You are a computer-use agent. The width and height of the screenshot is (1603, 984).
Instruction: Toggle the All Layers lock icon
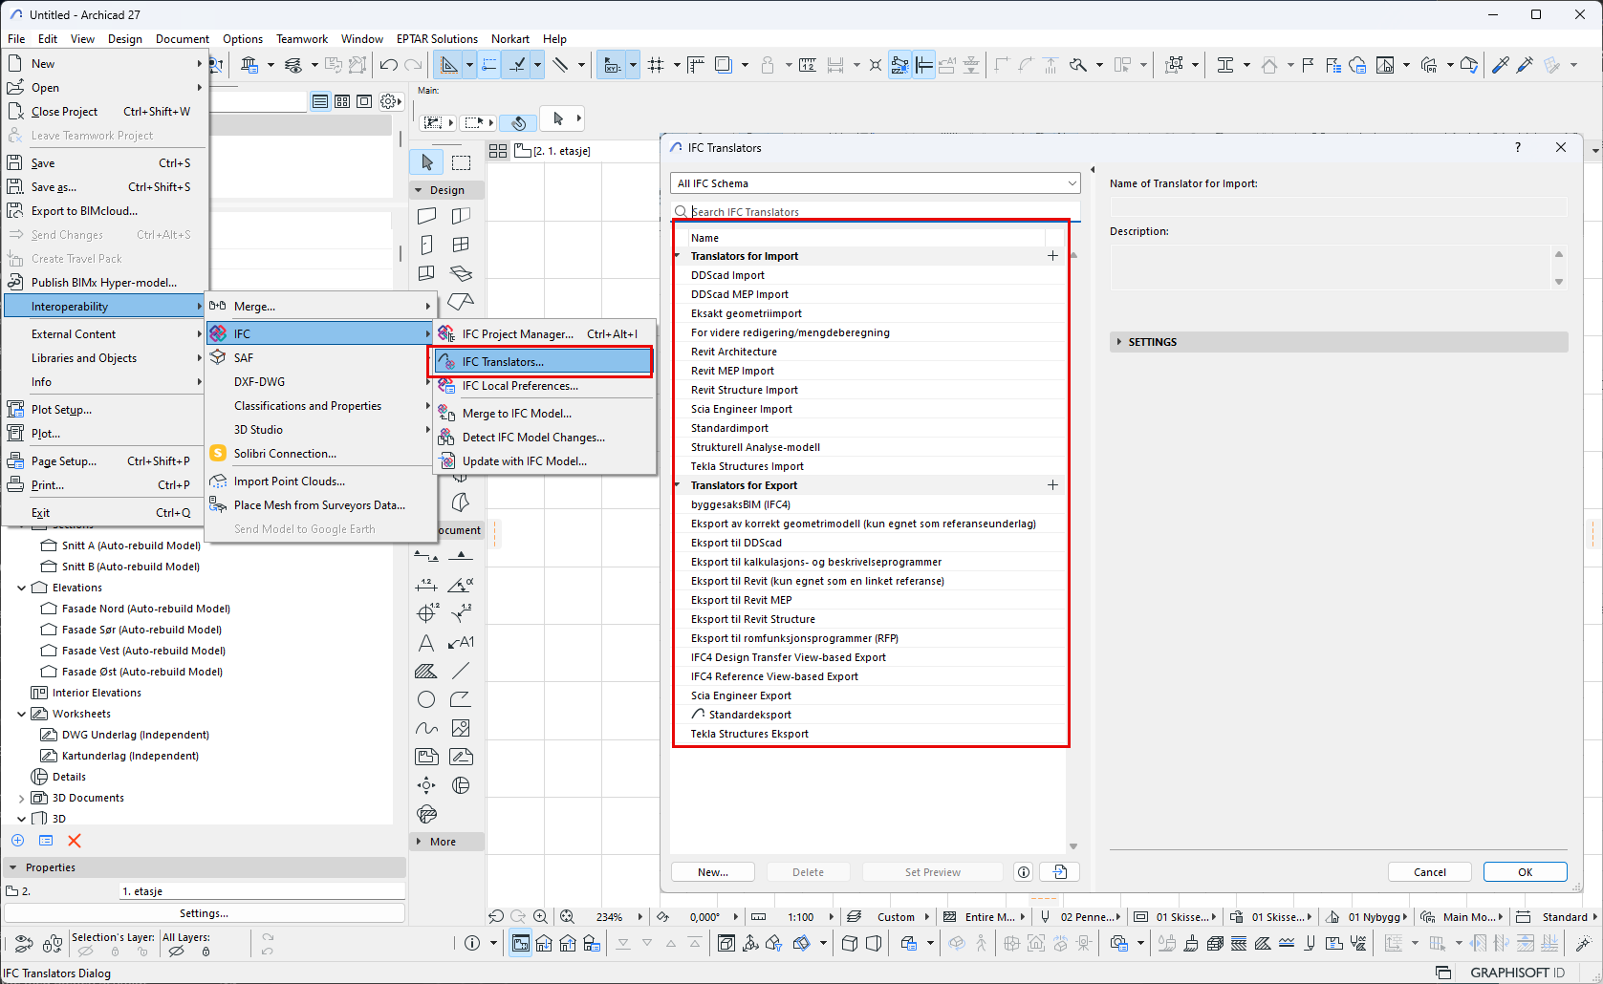[x=206, y=952]
